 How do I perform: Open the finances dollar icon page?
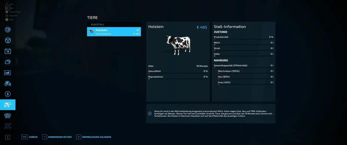point(8,94)
